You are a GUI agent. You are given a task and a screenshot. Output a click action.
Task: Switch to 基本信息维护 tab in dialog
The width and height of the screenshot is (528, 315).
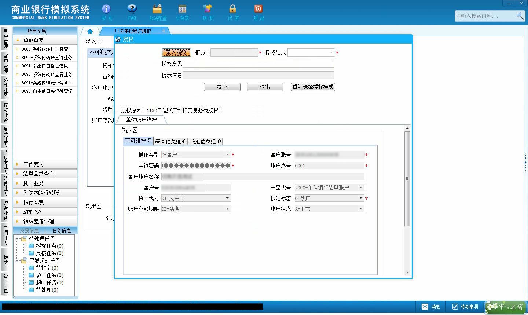[x=170, y=141]
